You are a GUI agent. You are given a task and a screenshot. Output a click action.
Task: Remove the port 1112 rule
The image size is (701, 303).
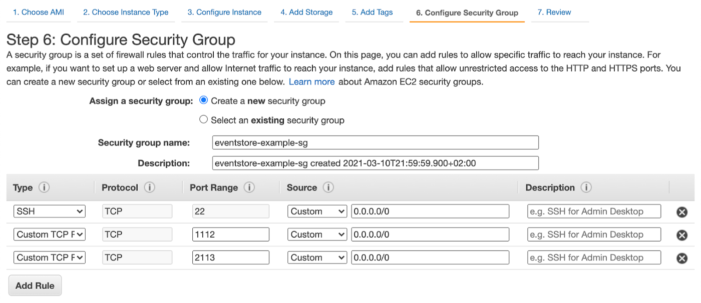682,235
